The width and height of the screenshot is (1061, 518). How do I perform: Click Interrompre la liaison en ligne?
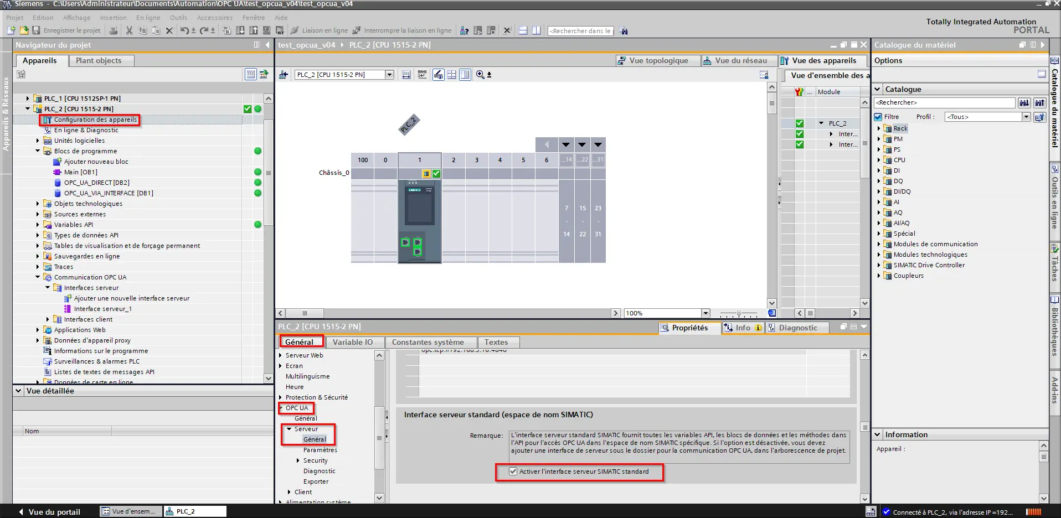[402, 30]
